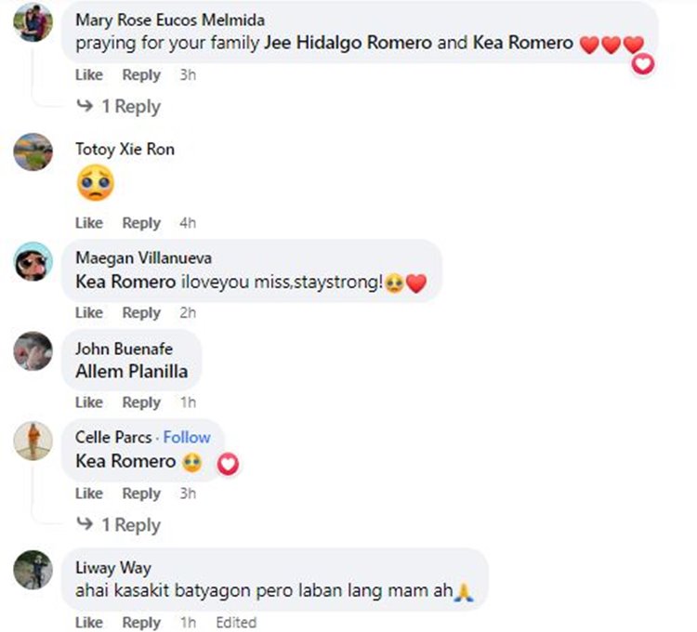Open tagged profile Jee Hidalgo Romero
The image size is (697, 632).
(x=348, y=43)
